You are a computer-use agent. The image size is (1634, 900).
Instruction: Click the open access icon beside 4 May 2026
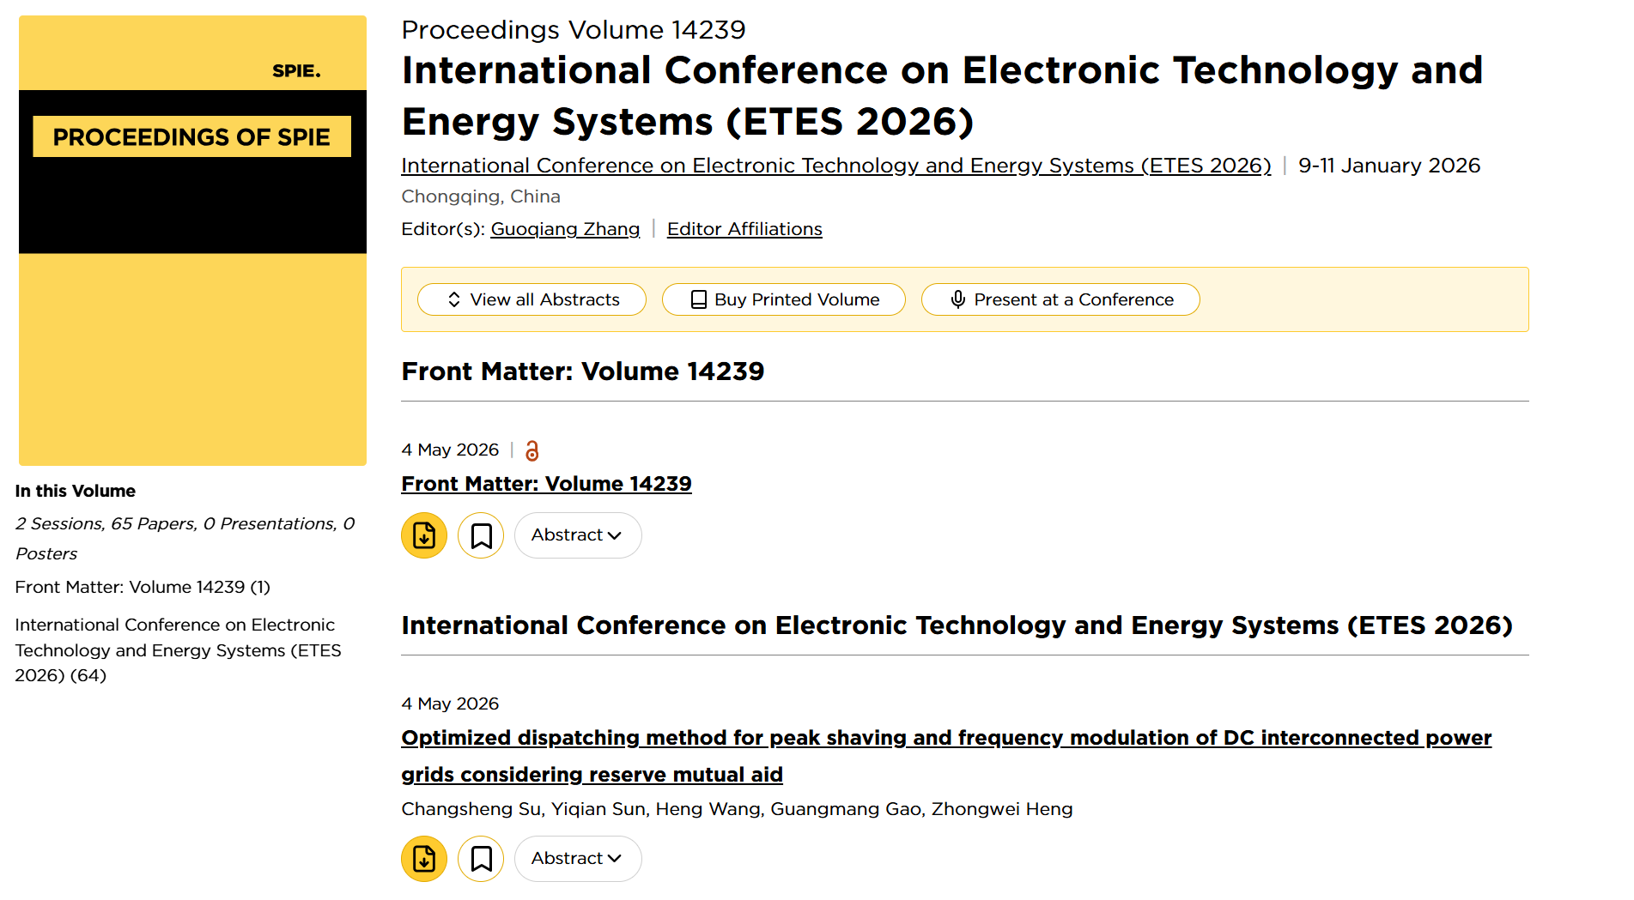pos(532,450)
